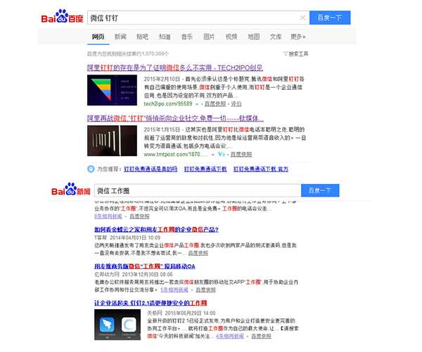Open 百度快照 for tmtpost result

tap(241, 155)
